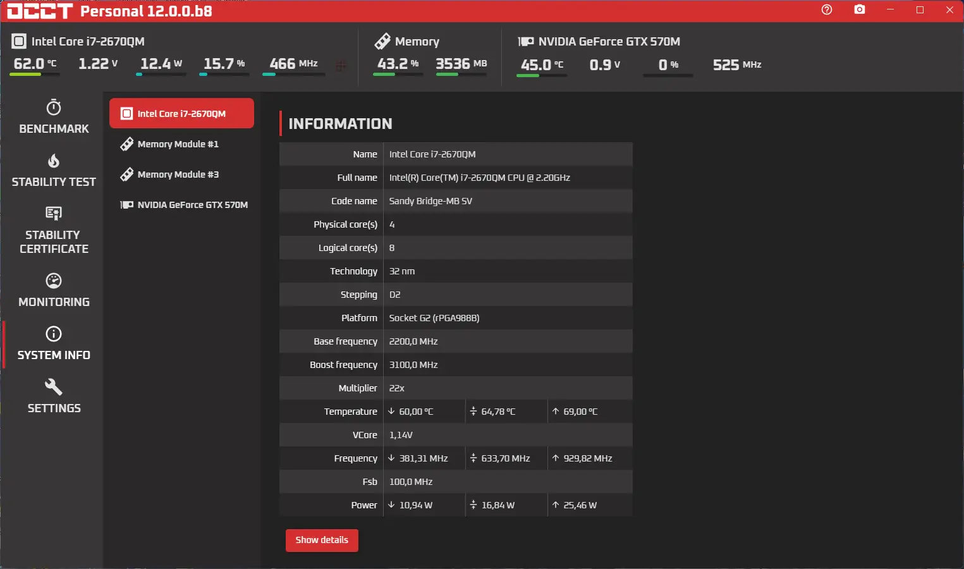Click the Memory Module #3 RAM icon

point(126,174)
